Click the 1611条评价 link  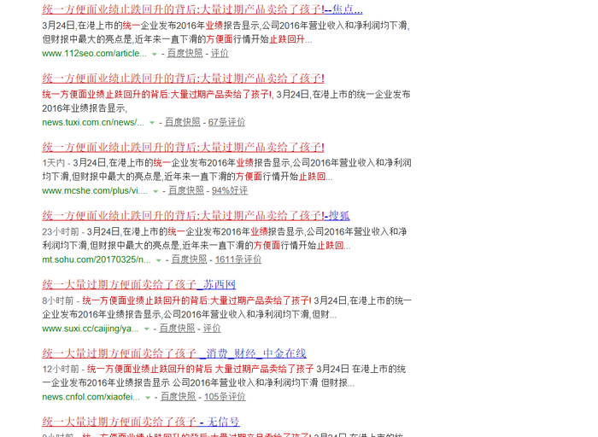(238, 259)
